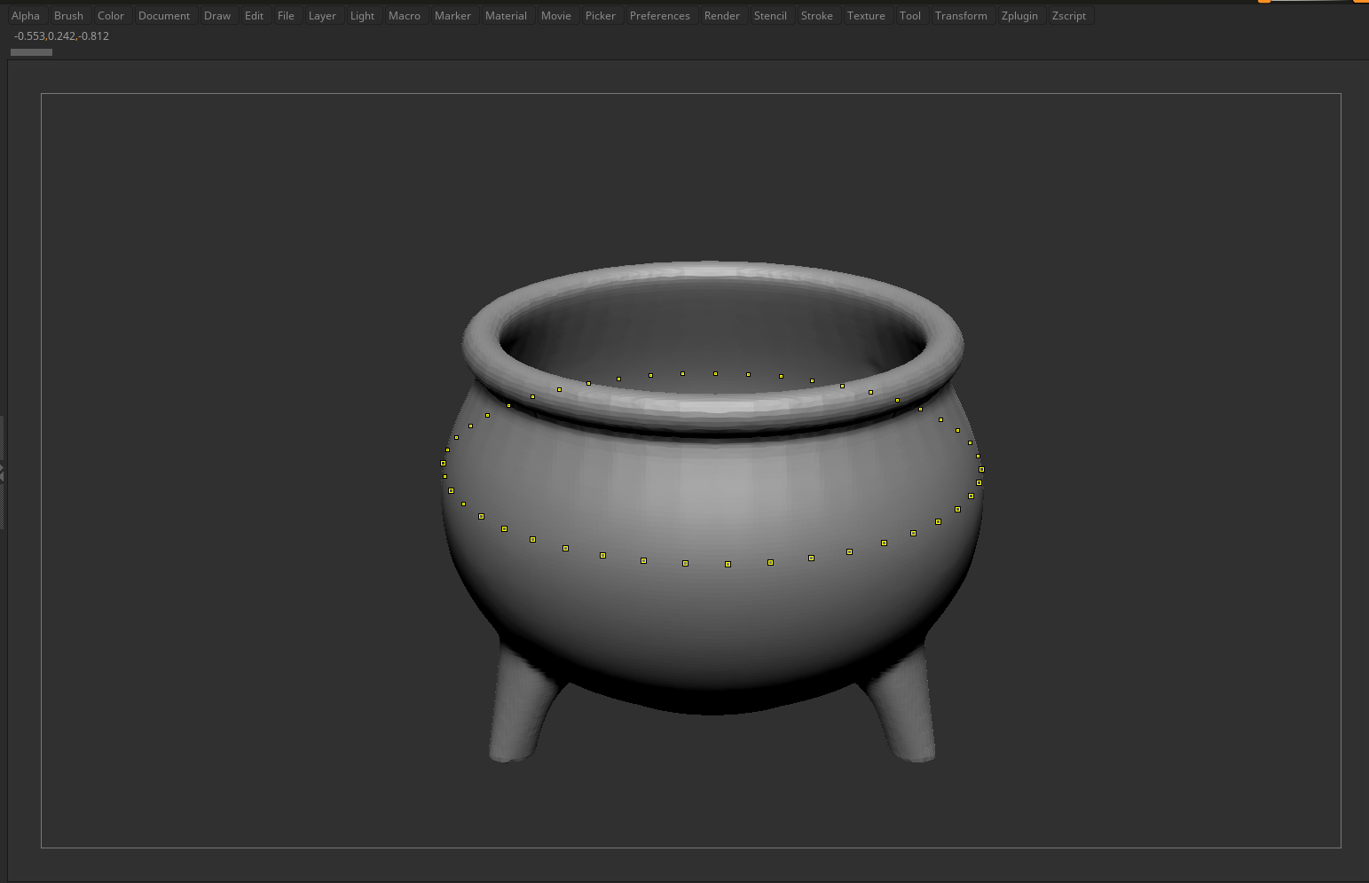Viewport: 1369px width, 883px height.
Task: Open the Material menu
Action: click(x=506, y=16)
